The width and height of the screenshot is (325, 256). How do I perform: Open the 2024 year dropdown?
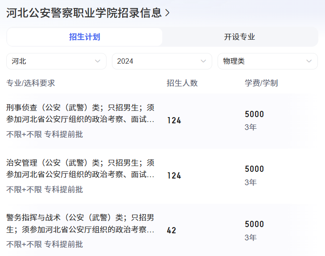[162, 61]
